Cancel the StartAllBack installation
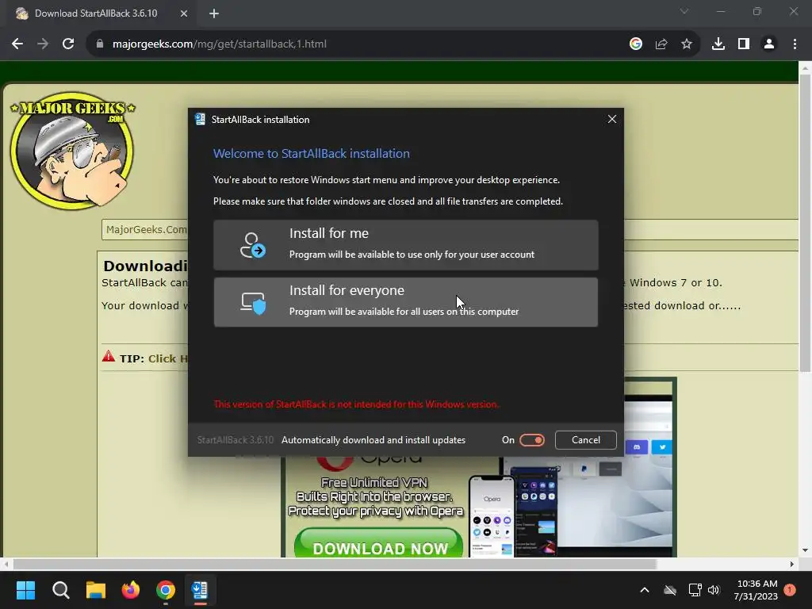The image size is (812, 609). [586, 439]
